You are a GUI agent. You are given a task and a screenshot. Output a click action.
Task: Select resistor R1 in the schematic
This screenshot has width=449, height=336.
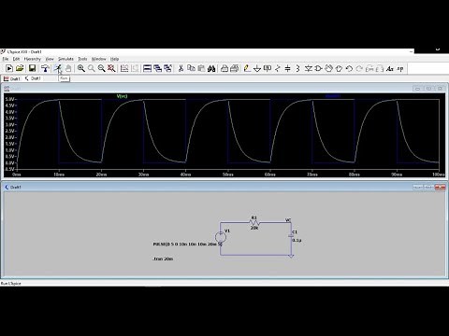[x=254, y=222]
